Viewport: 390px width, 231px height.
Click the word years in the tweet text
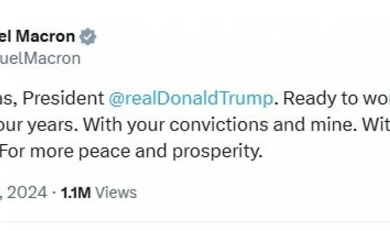click(52, 125)
